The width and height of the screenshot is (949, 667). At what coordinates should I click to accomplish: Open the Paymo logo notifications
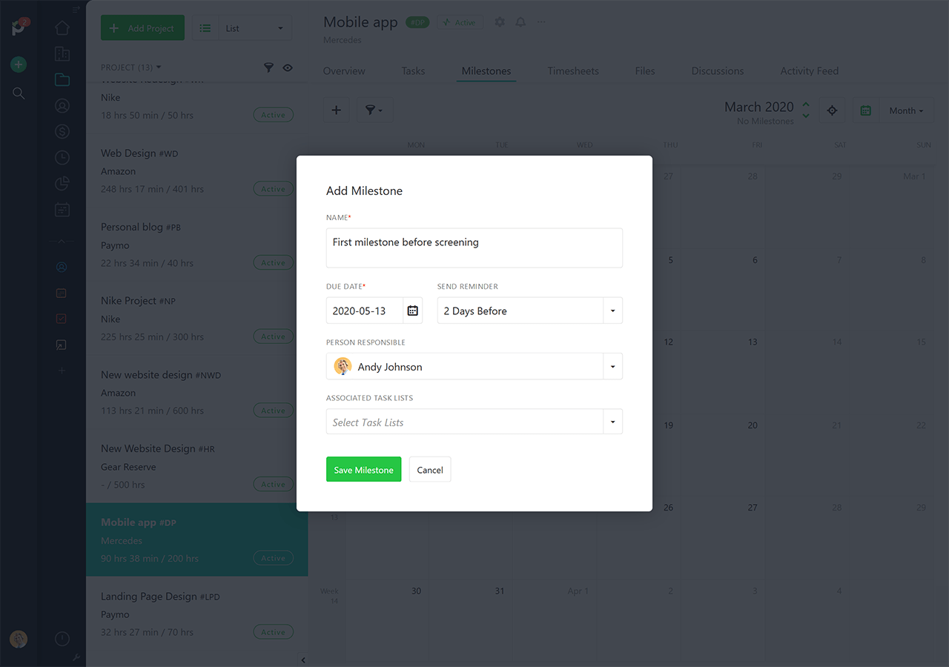point(19,27)
